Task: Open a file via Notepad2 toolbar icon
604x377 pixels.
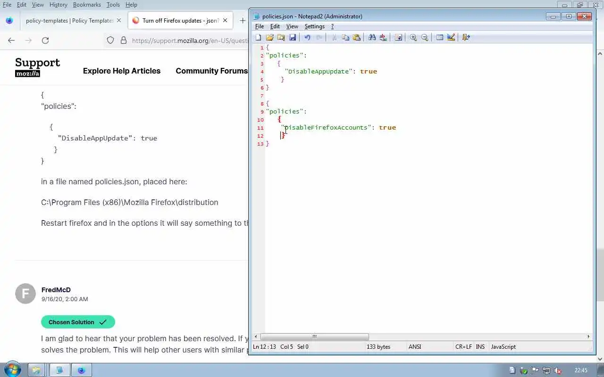Action: (x=269, y=37)
